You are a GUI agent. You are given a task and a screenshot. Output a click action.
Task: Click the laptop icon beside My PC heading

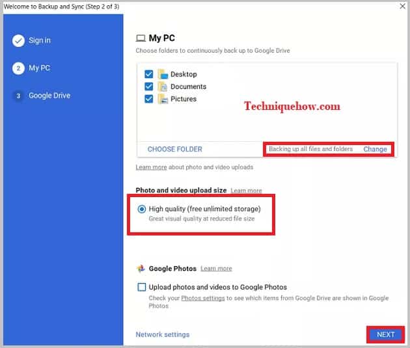pos(141,38)
